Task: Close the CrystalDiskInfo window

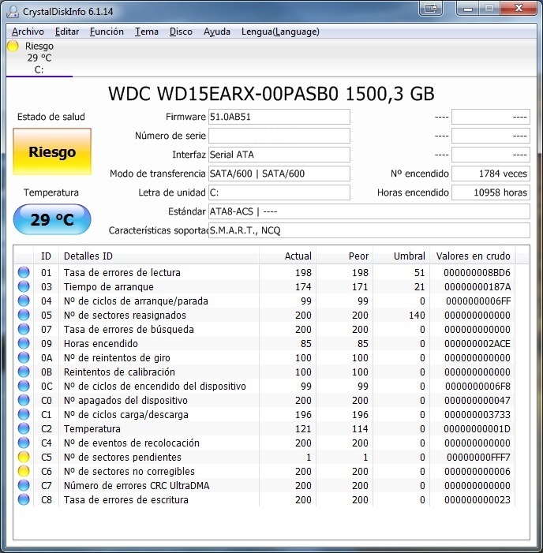Action: pyautogui.click(x=519, y=8)
